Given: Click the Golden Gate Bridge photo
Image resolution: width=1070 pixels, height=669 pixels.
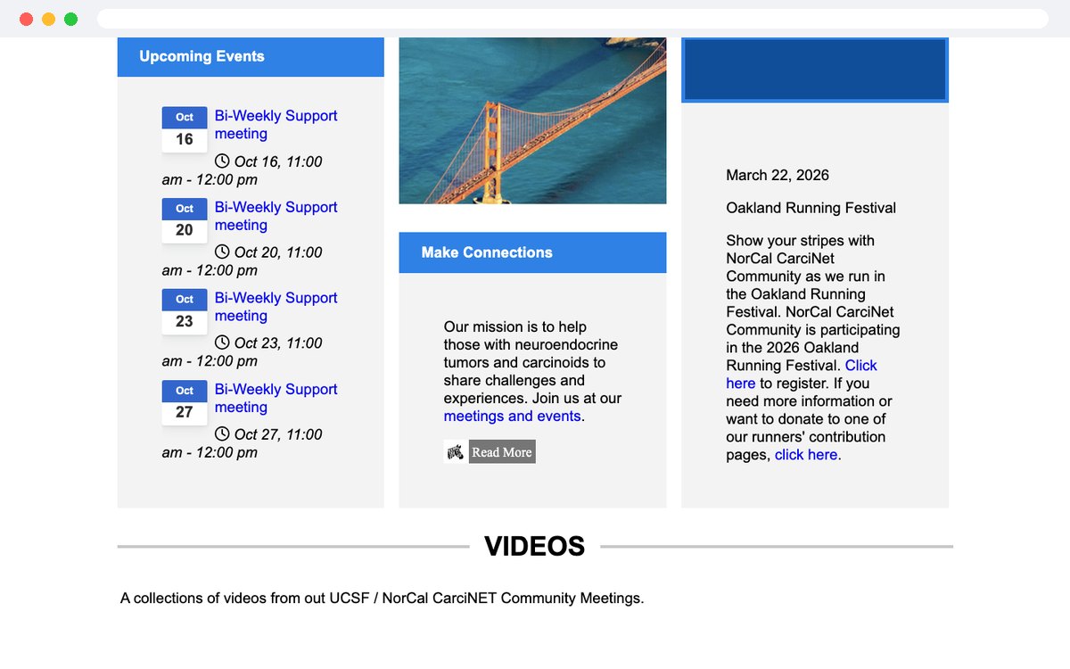Looking at the screenshot, I should click(532, 120).
